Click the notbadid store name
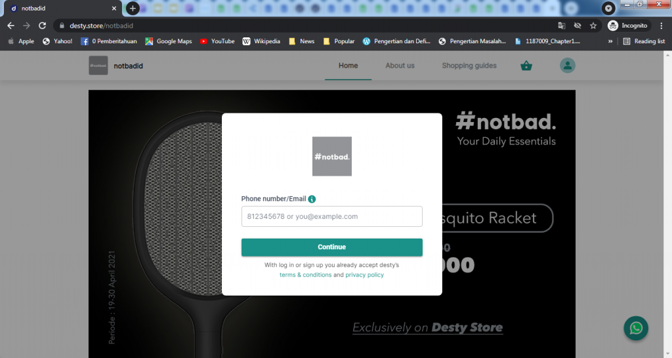Viewport: 672px width, 358px height. (x=128, y=66)
